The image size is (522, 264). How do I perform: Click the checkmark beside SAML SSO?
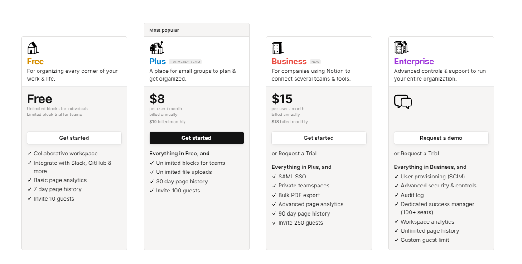click(274, 177)
